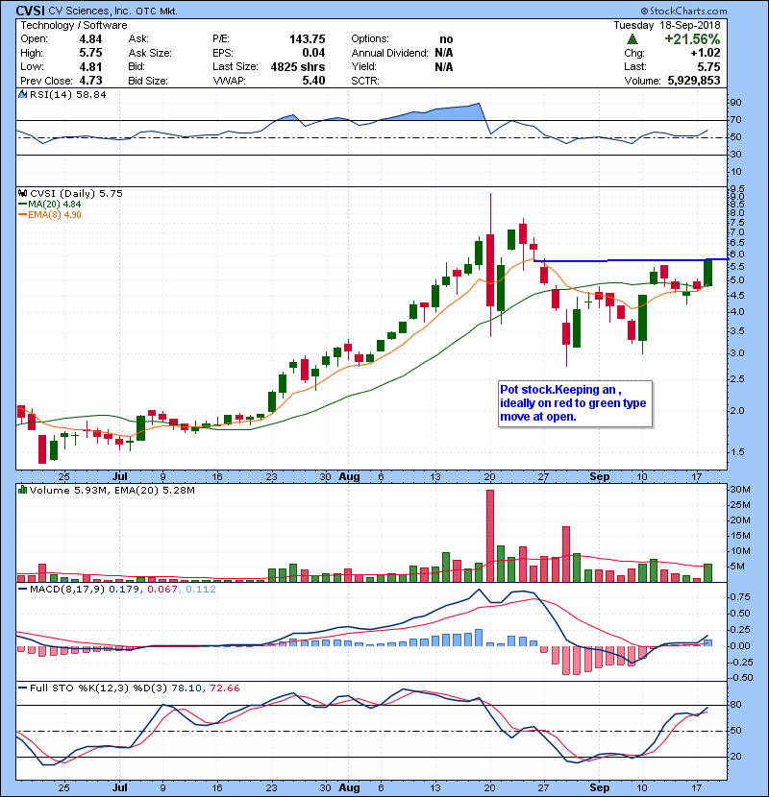Click the stochastic %D value 72.66
The width and height of the screenshot is (769, 797).
click(x=224, y=688)
